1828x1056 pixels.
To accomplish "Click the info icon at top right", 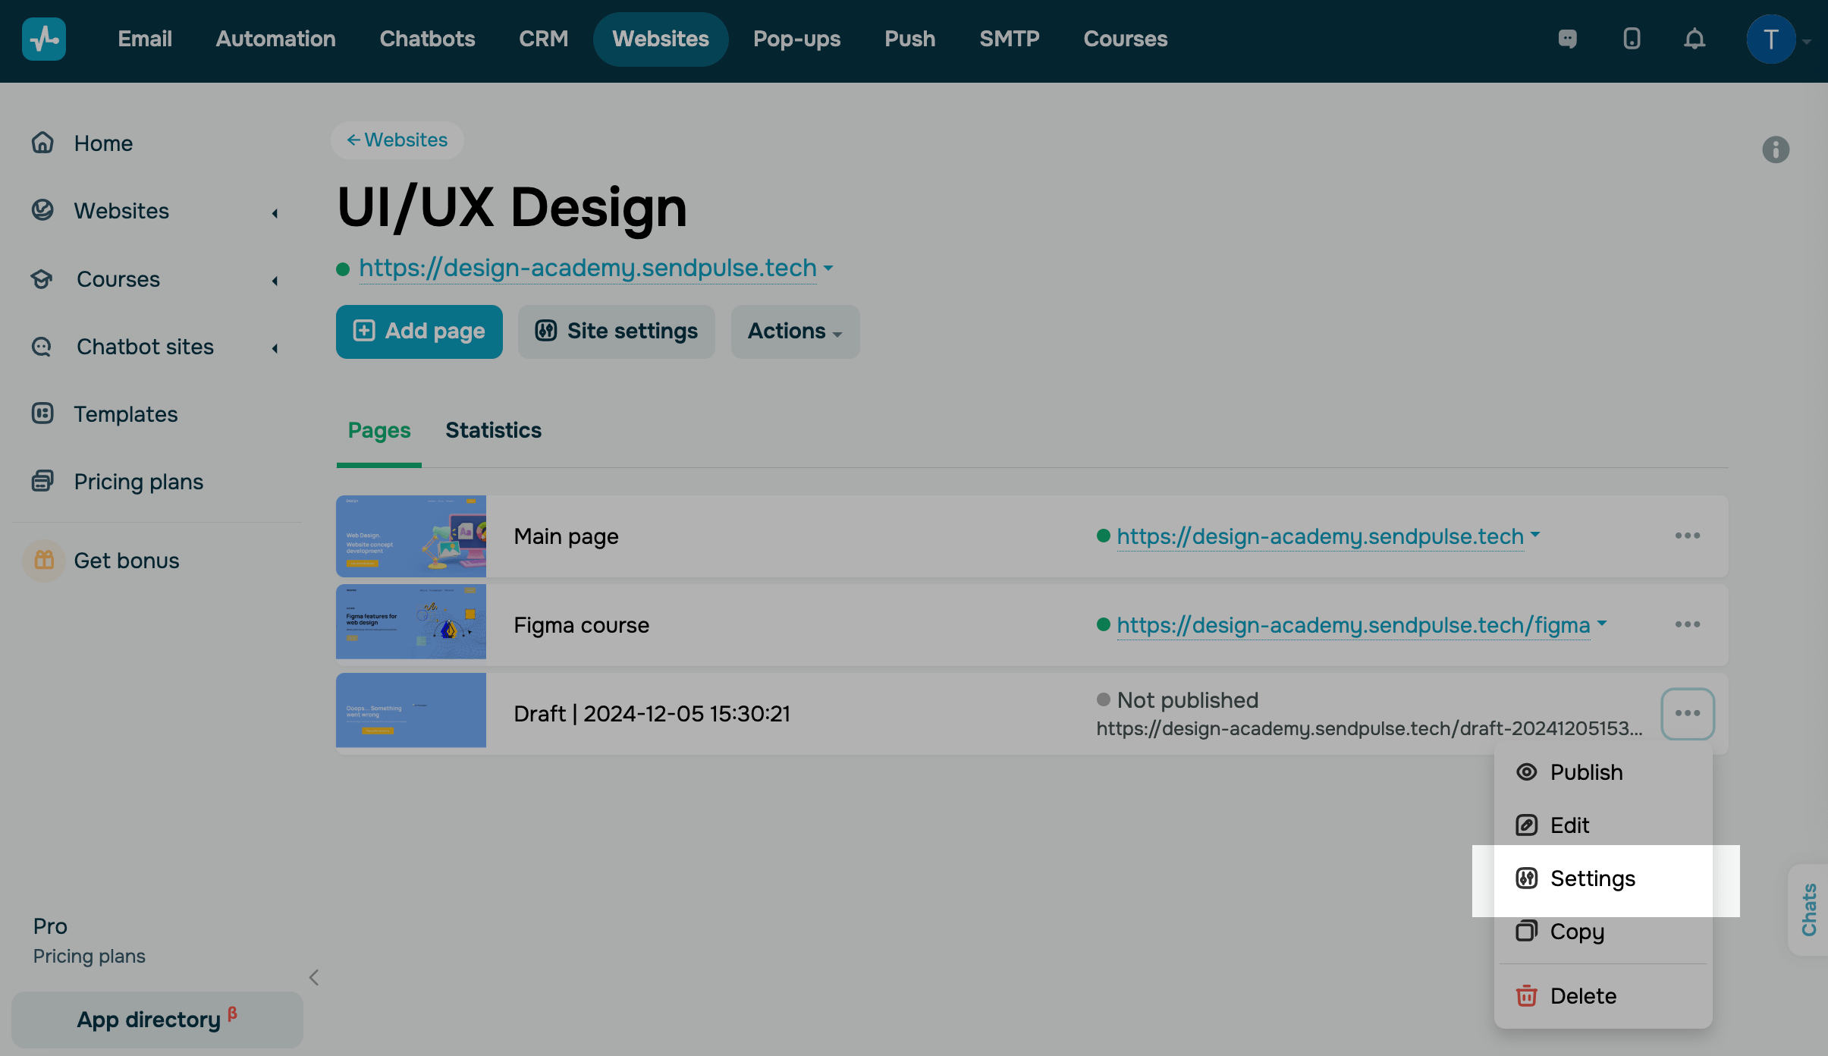I will click(1775, 149).
